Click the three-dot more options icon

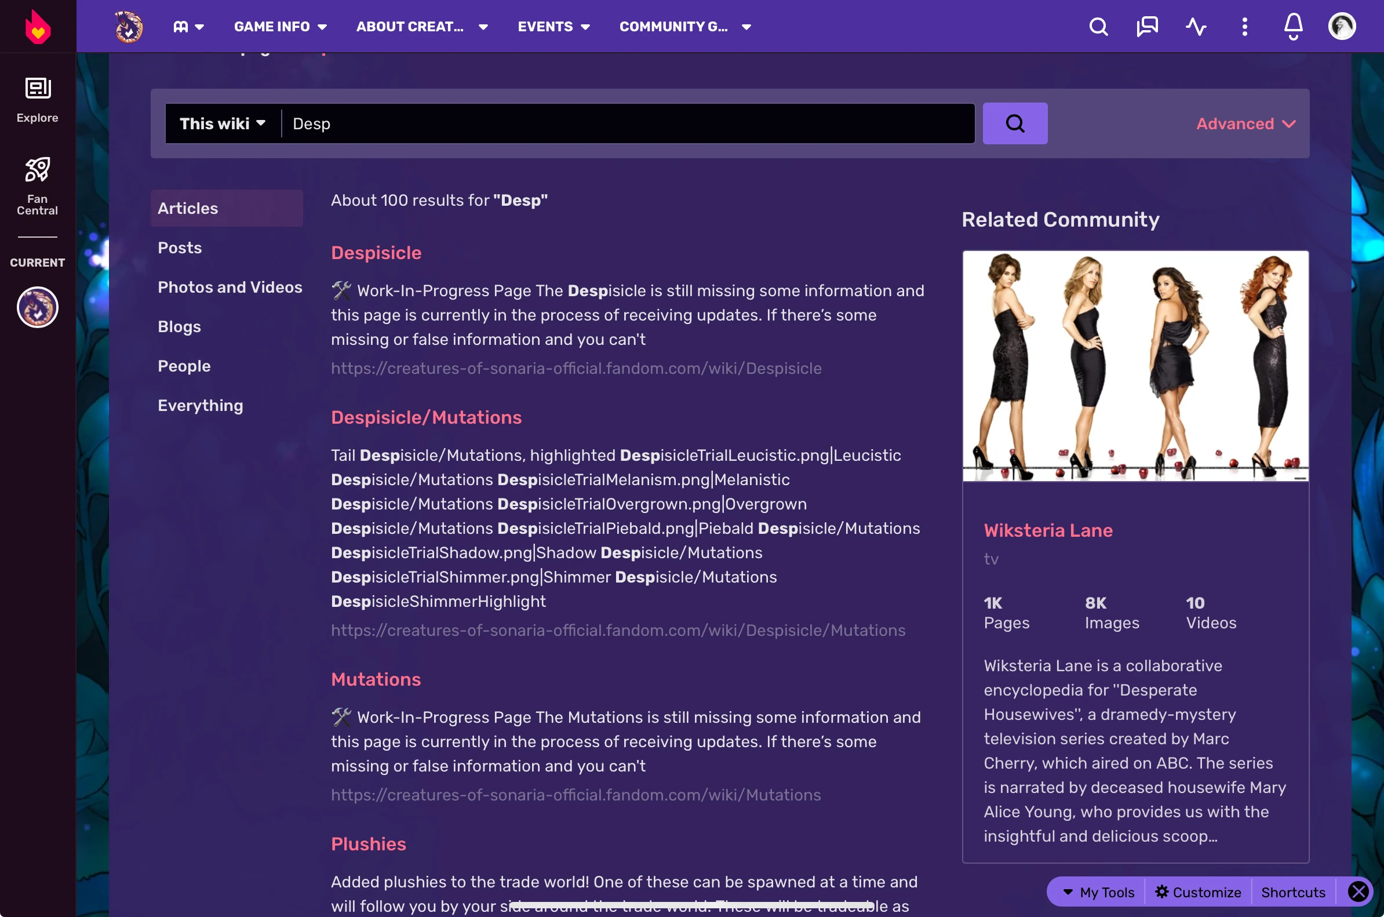tap(1244, 27)
